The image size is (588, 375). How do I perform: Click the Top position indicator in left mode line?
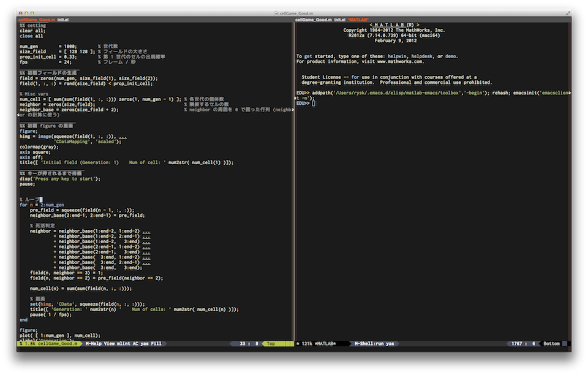[271, 344]
